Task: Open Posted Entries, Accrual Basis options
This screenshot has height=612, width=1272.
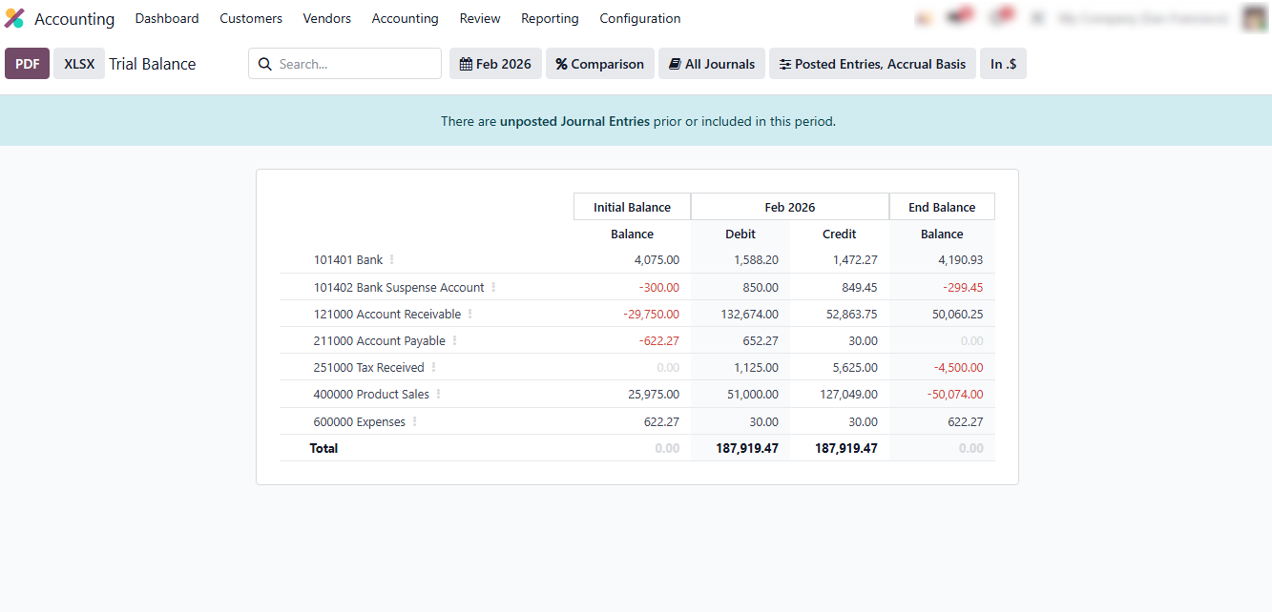Action: tap(872, 64)
